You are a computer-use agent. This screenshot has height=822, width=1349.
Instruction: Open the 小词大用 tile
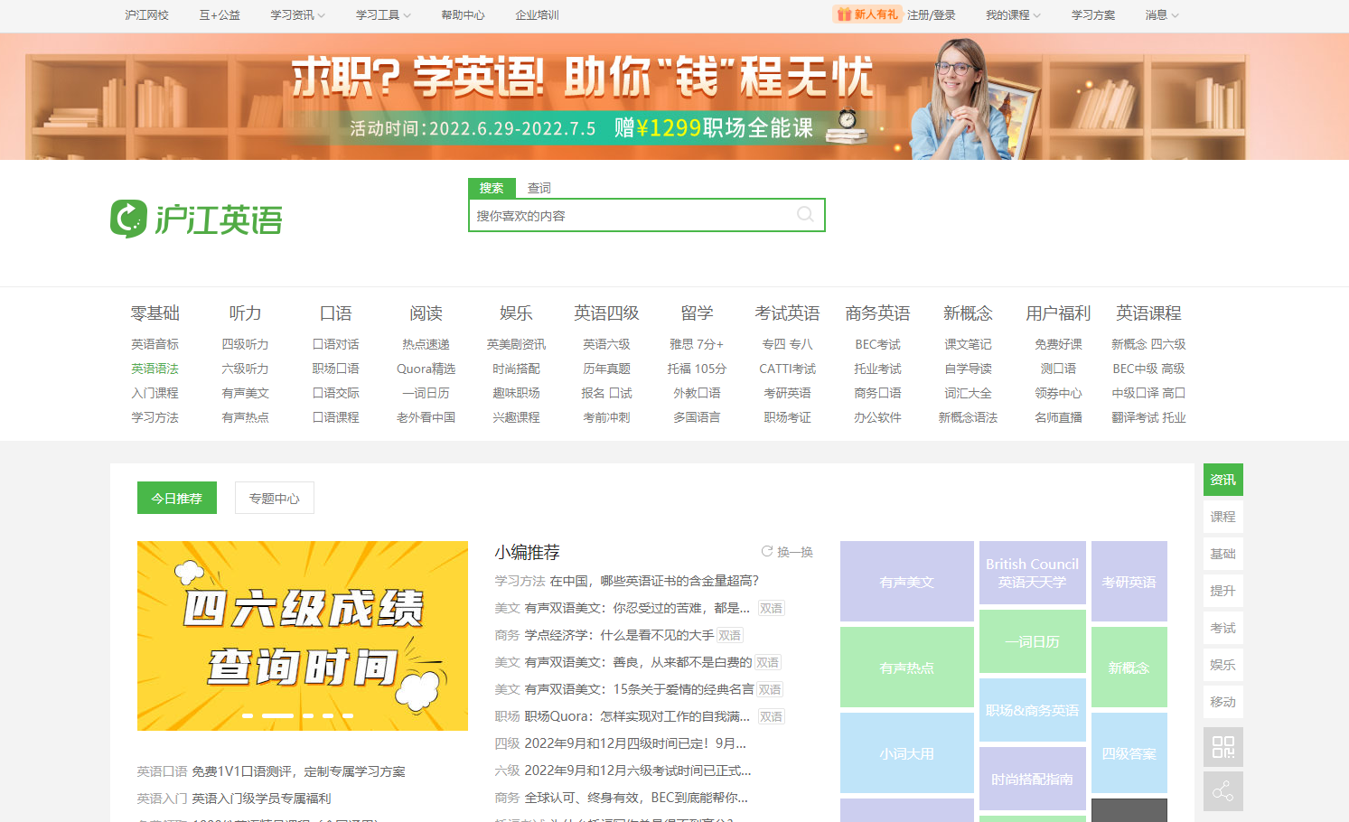pos(907,753)
